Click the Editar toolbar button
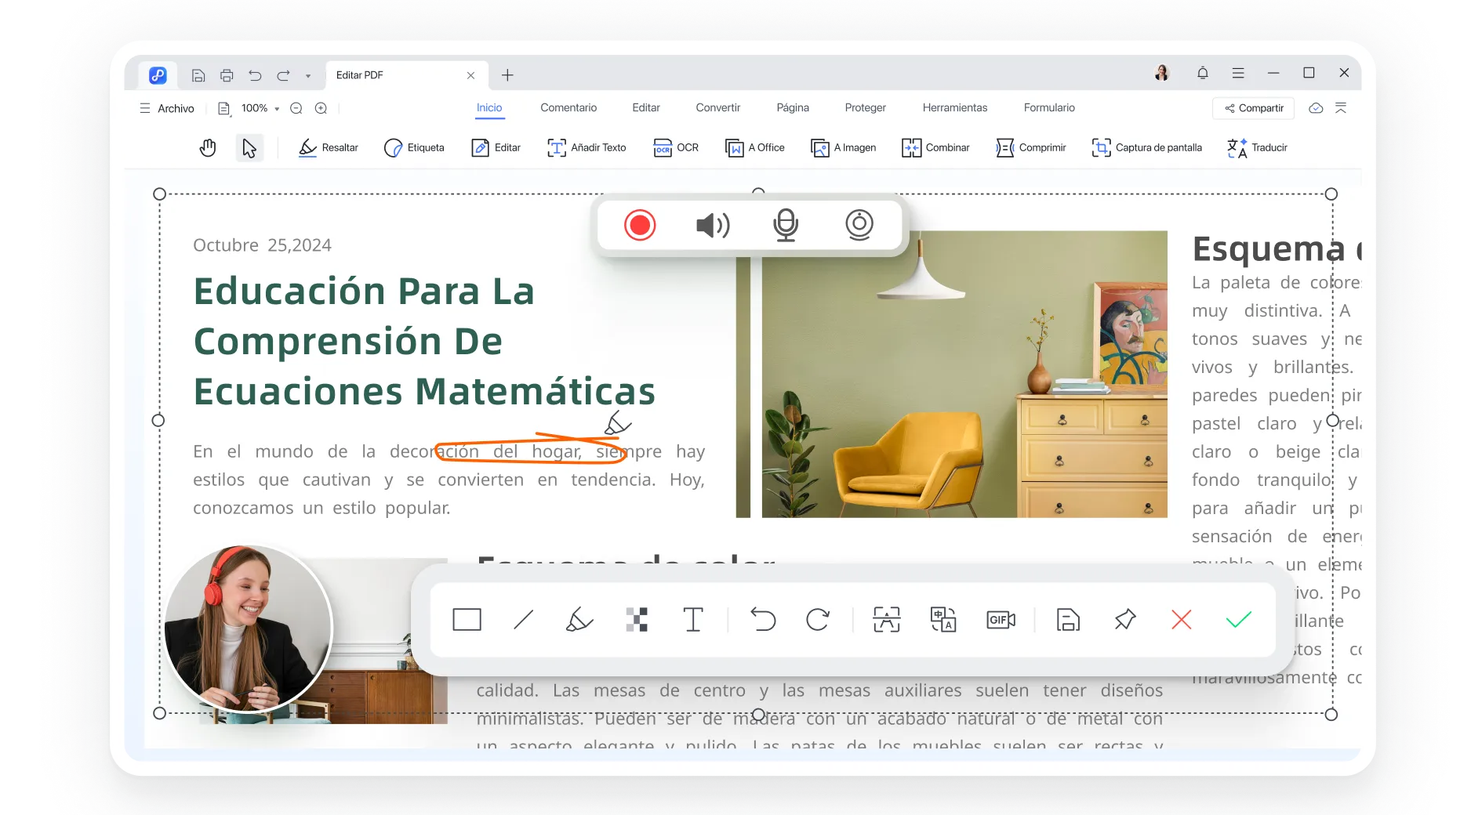Viewport: 1471px width, 815px height. tap(496, 147)
